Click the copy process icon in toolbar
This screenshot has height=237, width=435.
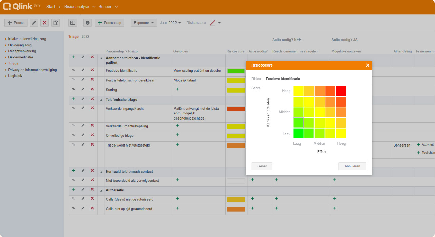pyautogui.click(x=56, y=23)
